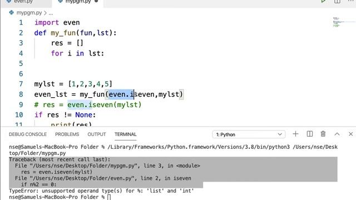This screenshot has width=356, height=200.
Task: Click 'mylst = [1,2,3,4,5]' line
Action: pos(73,84)
